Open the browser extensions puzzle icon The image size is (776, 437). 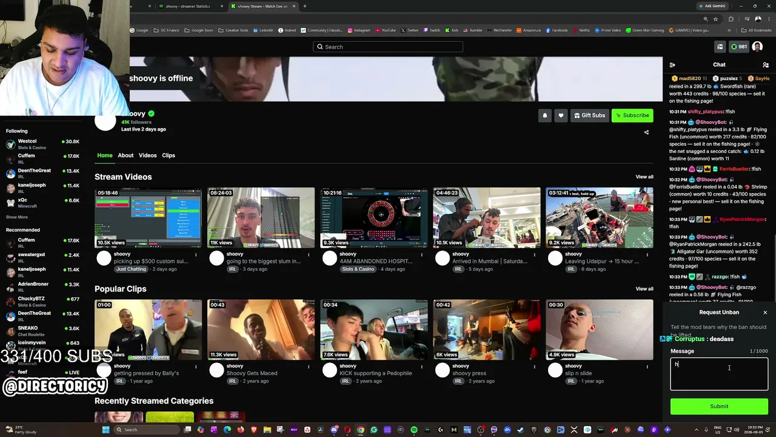[731, 19]
